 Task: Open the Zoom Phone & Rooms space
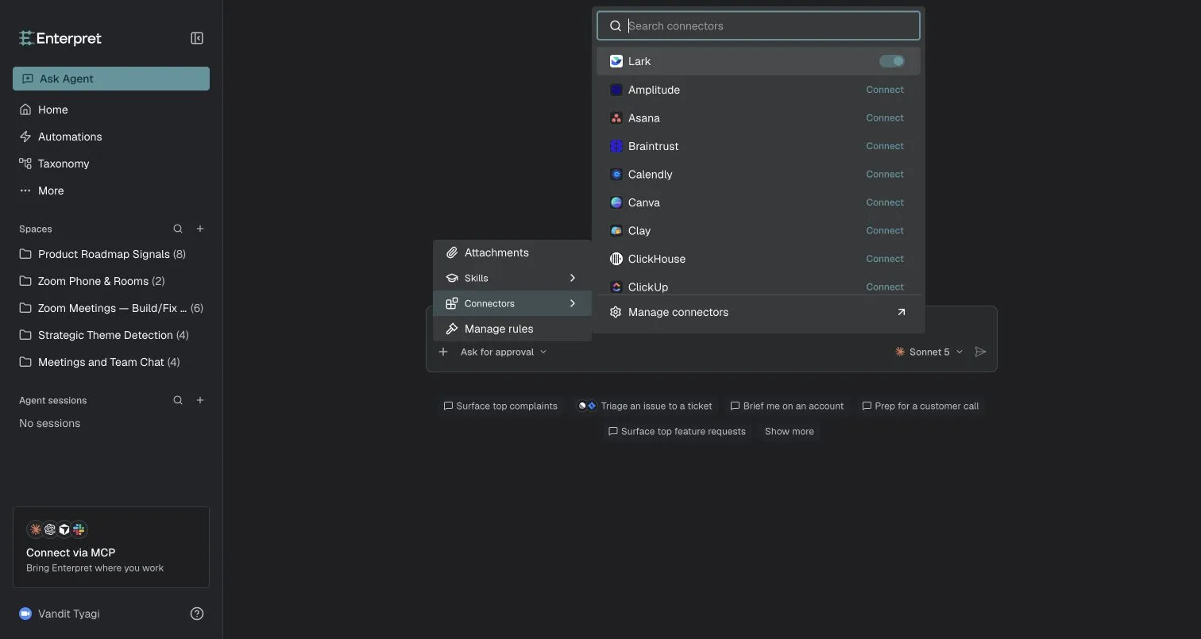111,281
